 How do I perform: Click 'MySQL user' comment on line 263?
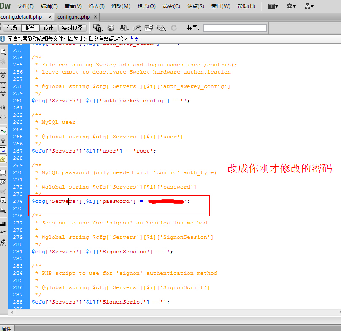[x=58, y=122]
